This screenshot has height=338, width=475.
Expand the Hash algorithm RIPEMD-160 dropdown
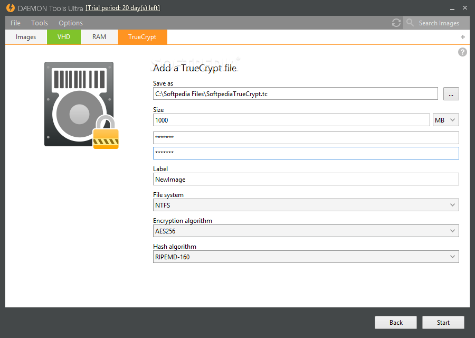[x=306, y=257]
